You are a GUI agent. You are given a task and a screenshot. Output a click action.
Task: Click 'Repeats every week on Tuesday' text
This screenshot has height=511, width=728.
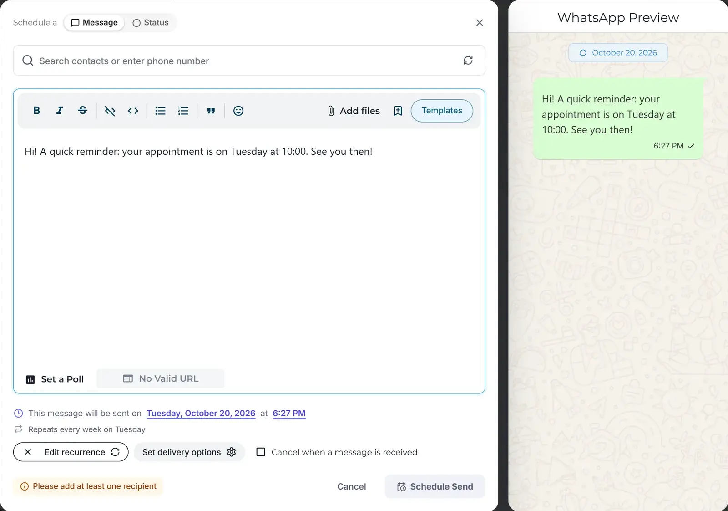pyautogui.click(x=87, y=429)
